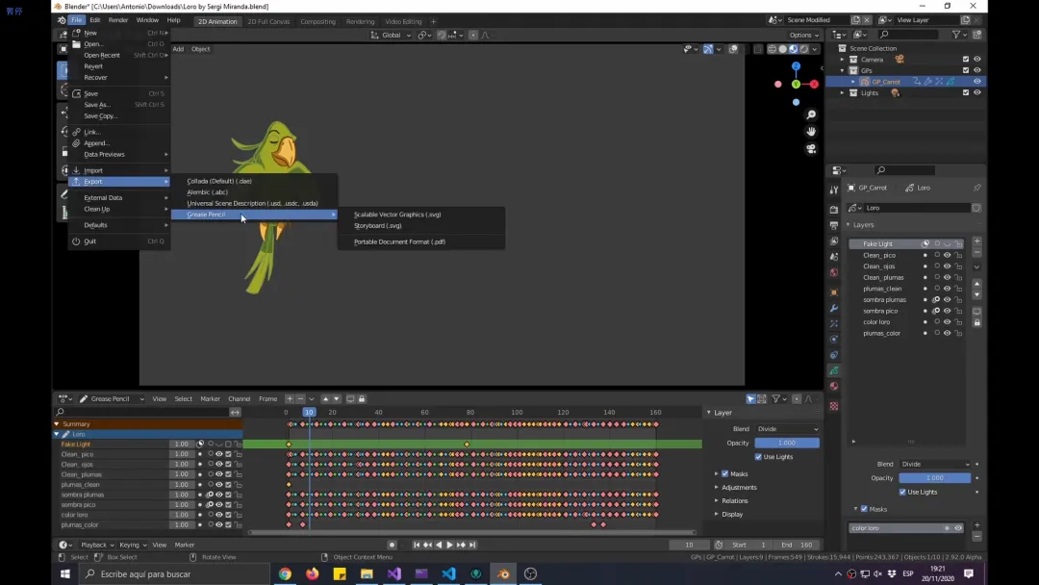
Task: Open the 2D Full Canvas workspace tab
Action: (268, 21)
